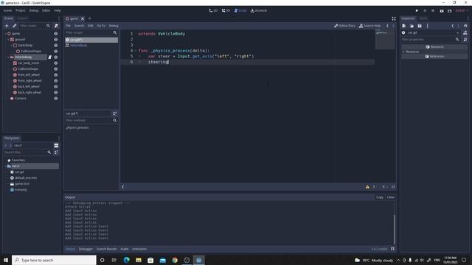Fold the _physics_process function at line 4
This screenshot has height=265, width=472.
[x=136, y=51]
